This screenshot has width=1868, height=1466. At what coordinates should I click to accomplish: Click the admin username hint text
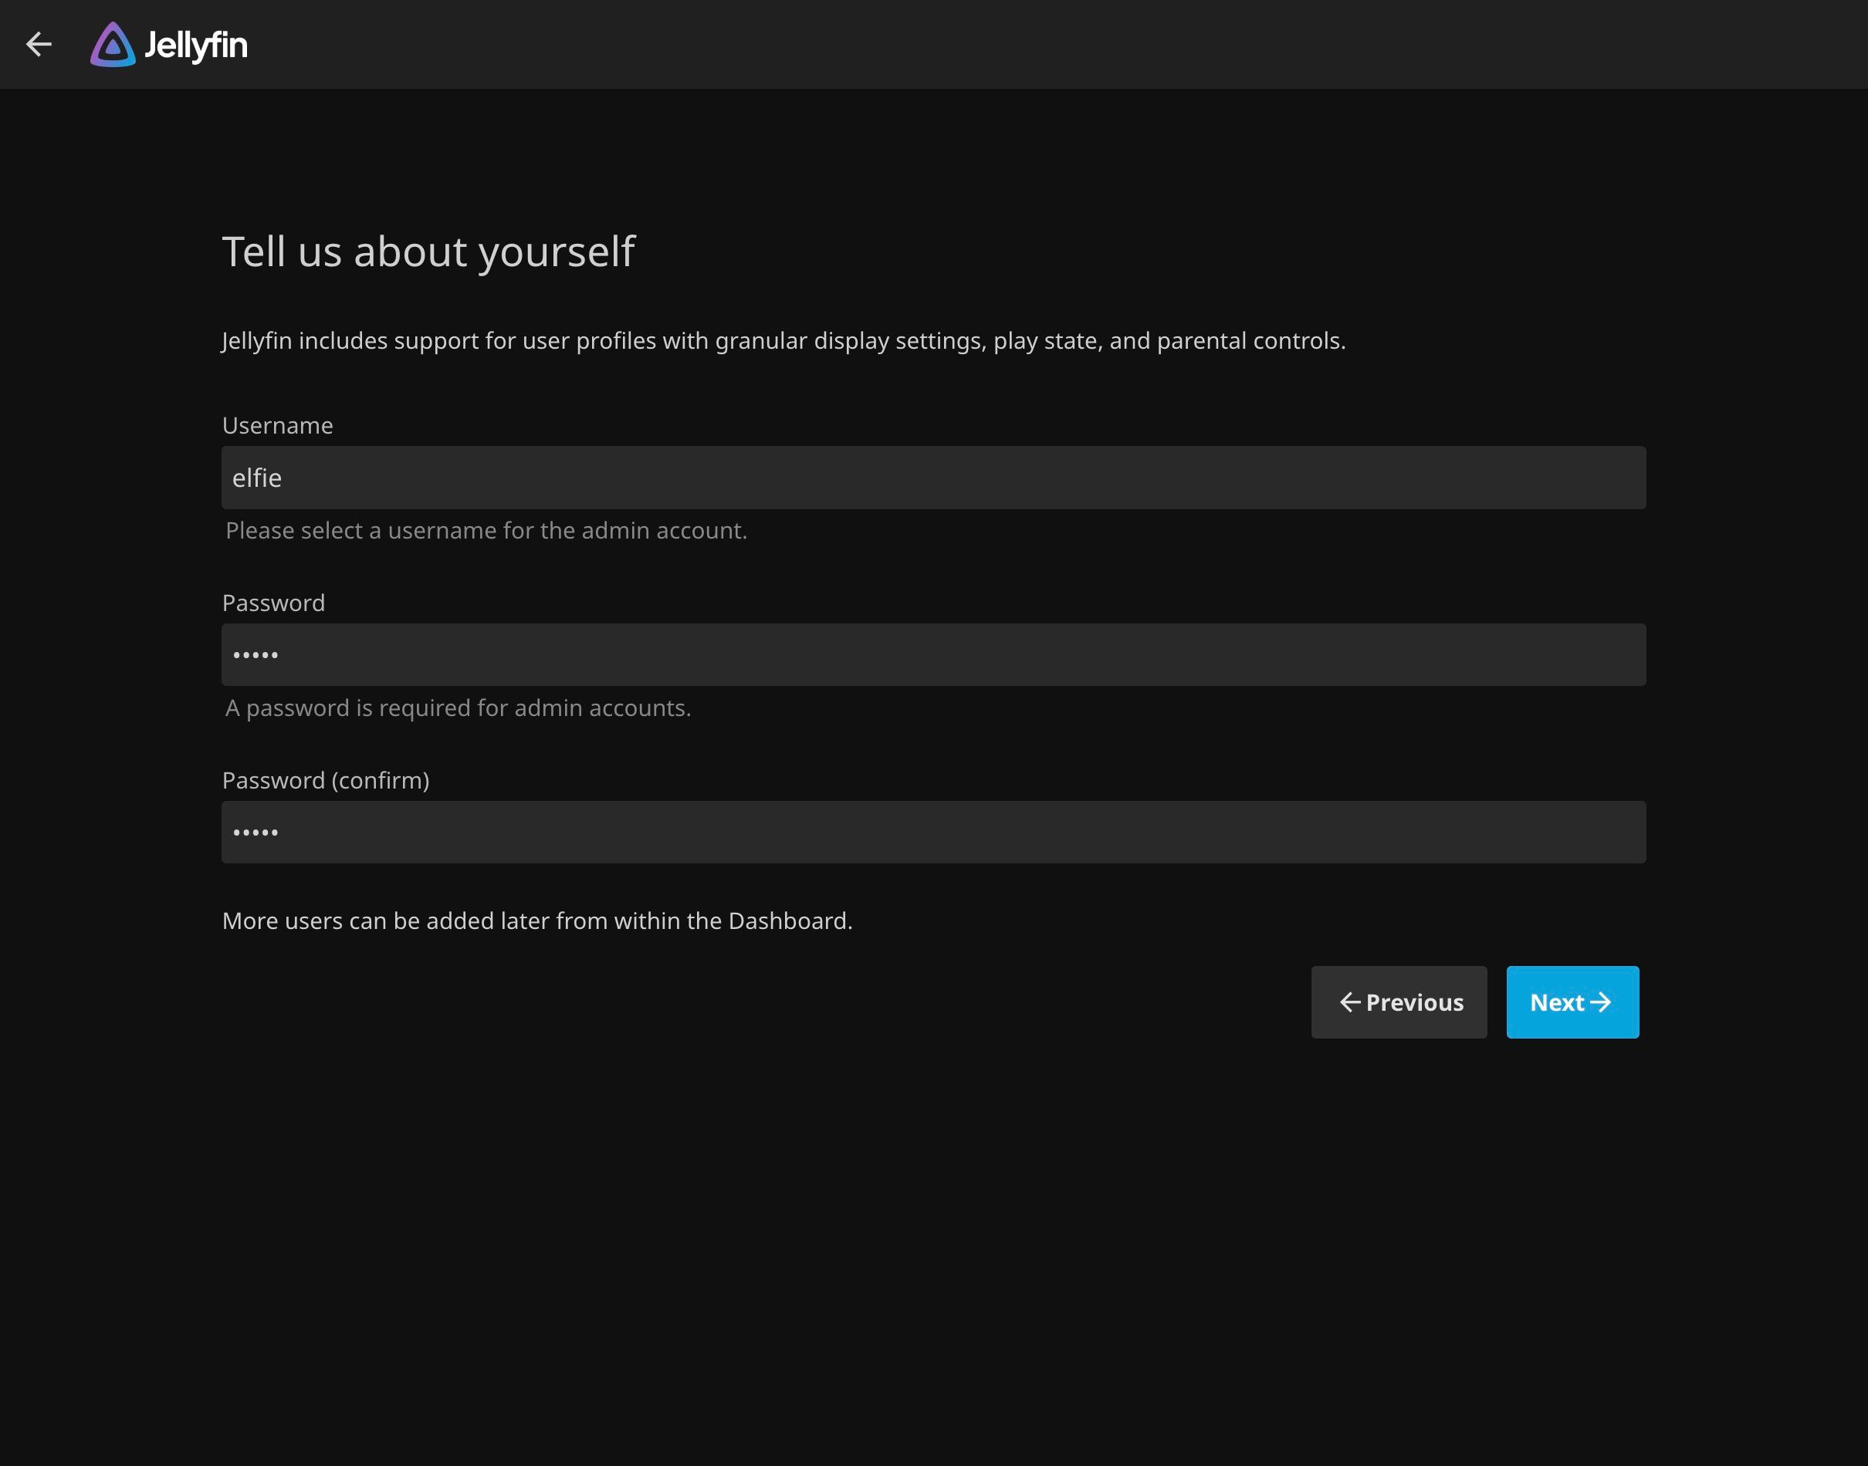tap(486, 530)
